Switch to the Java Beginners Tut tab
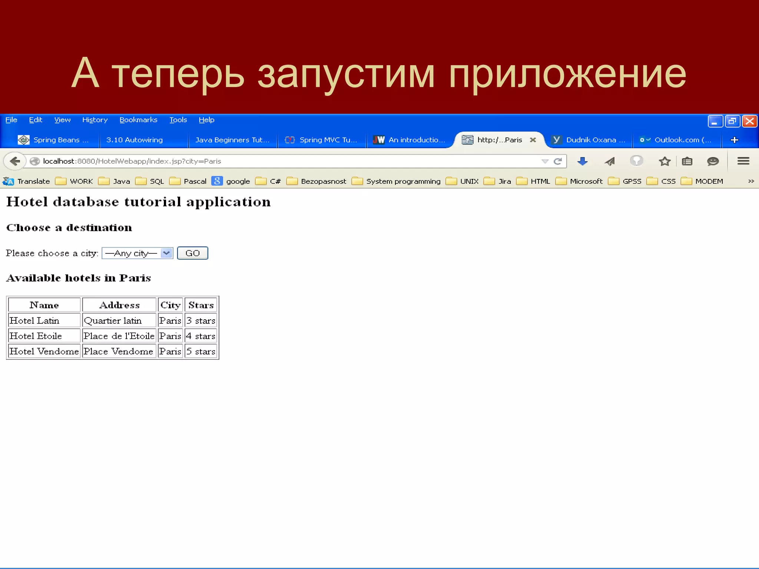Screen dimensions: 759x569 [232, 140]
